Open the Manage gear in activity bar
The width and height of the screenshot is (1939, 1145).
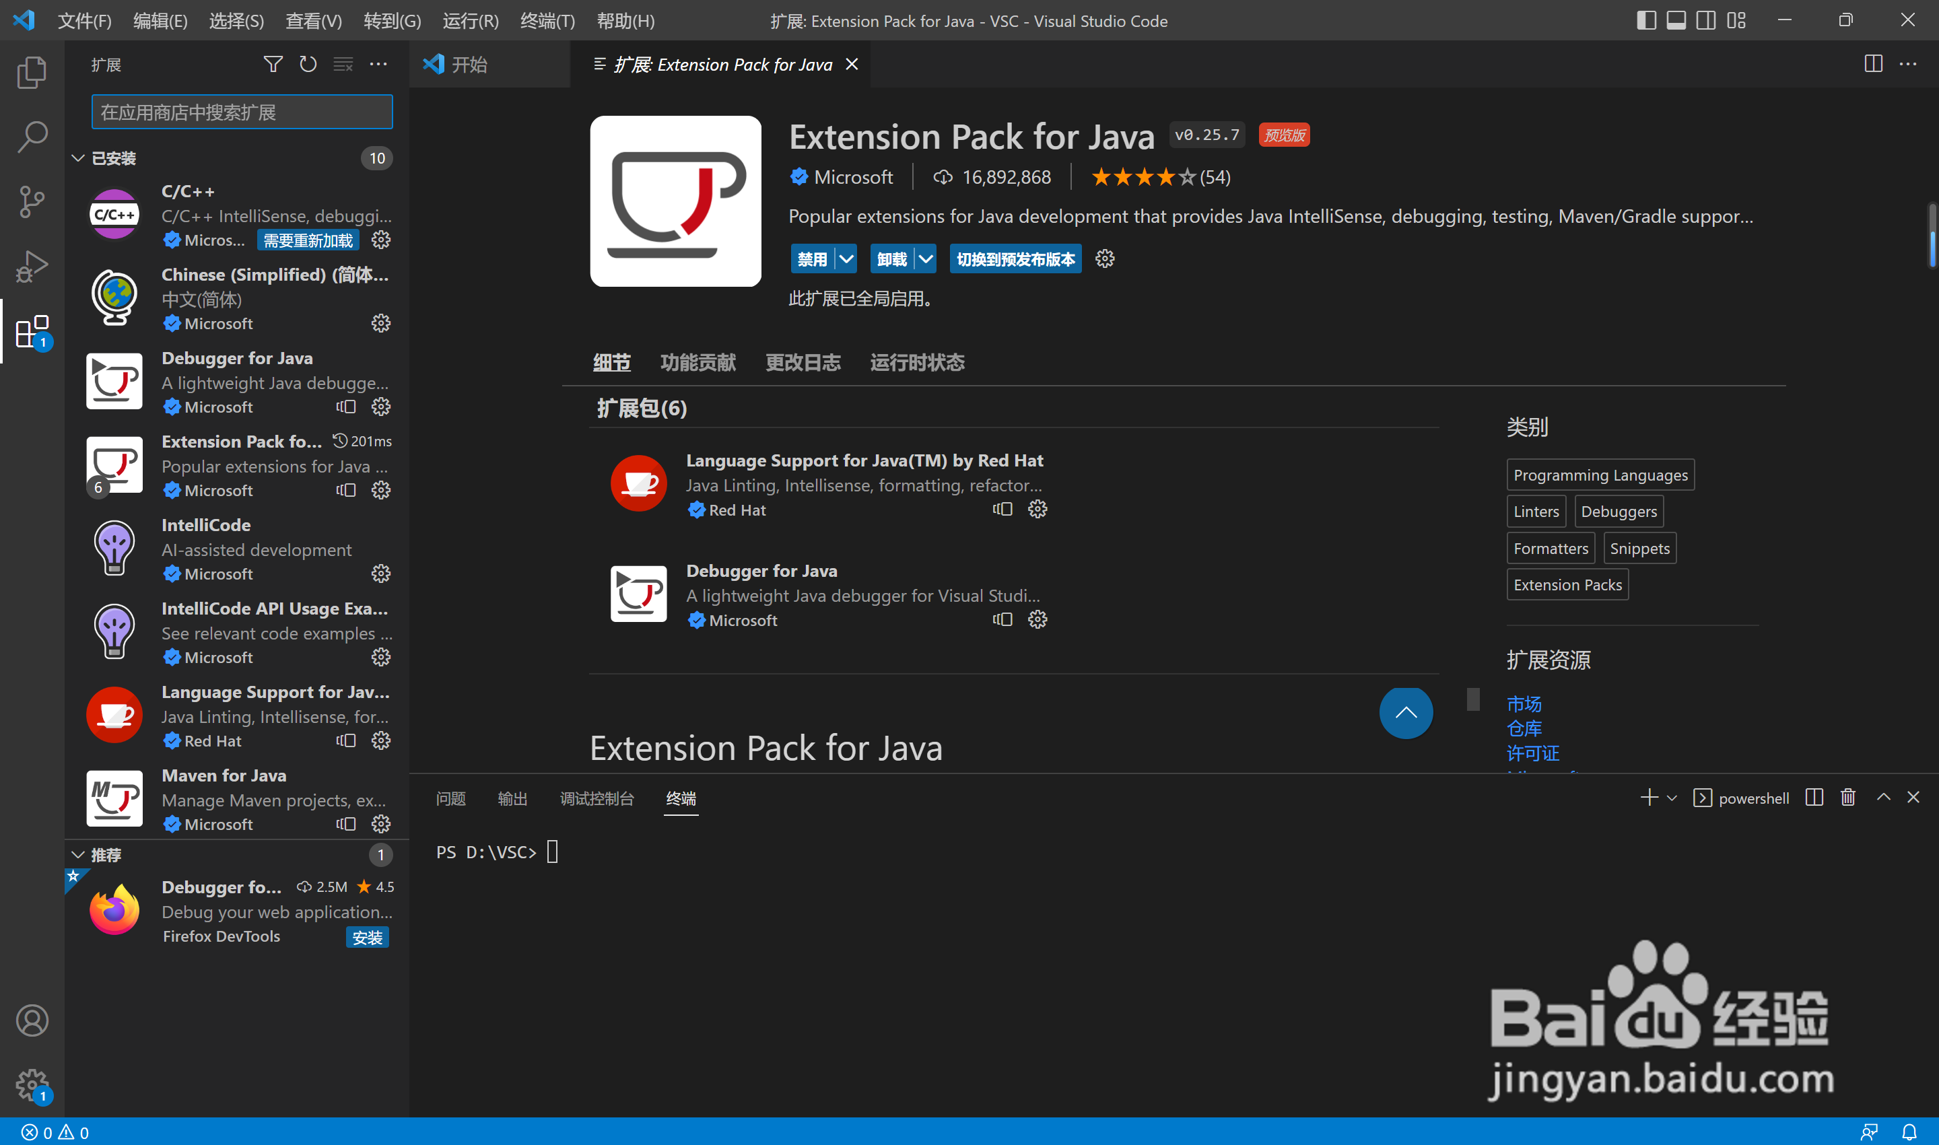click(32, 1085)
